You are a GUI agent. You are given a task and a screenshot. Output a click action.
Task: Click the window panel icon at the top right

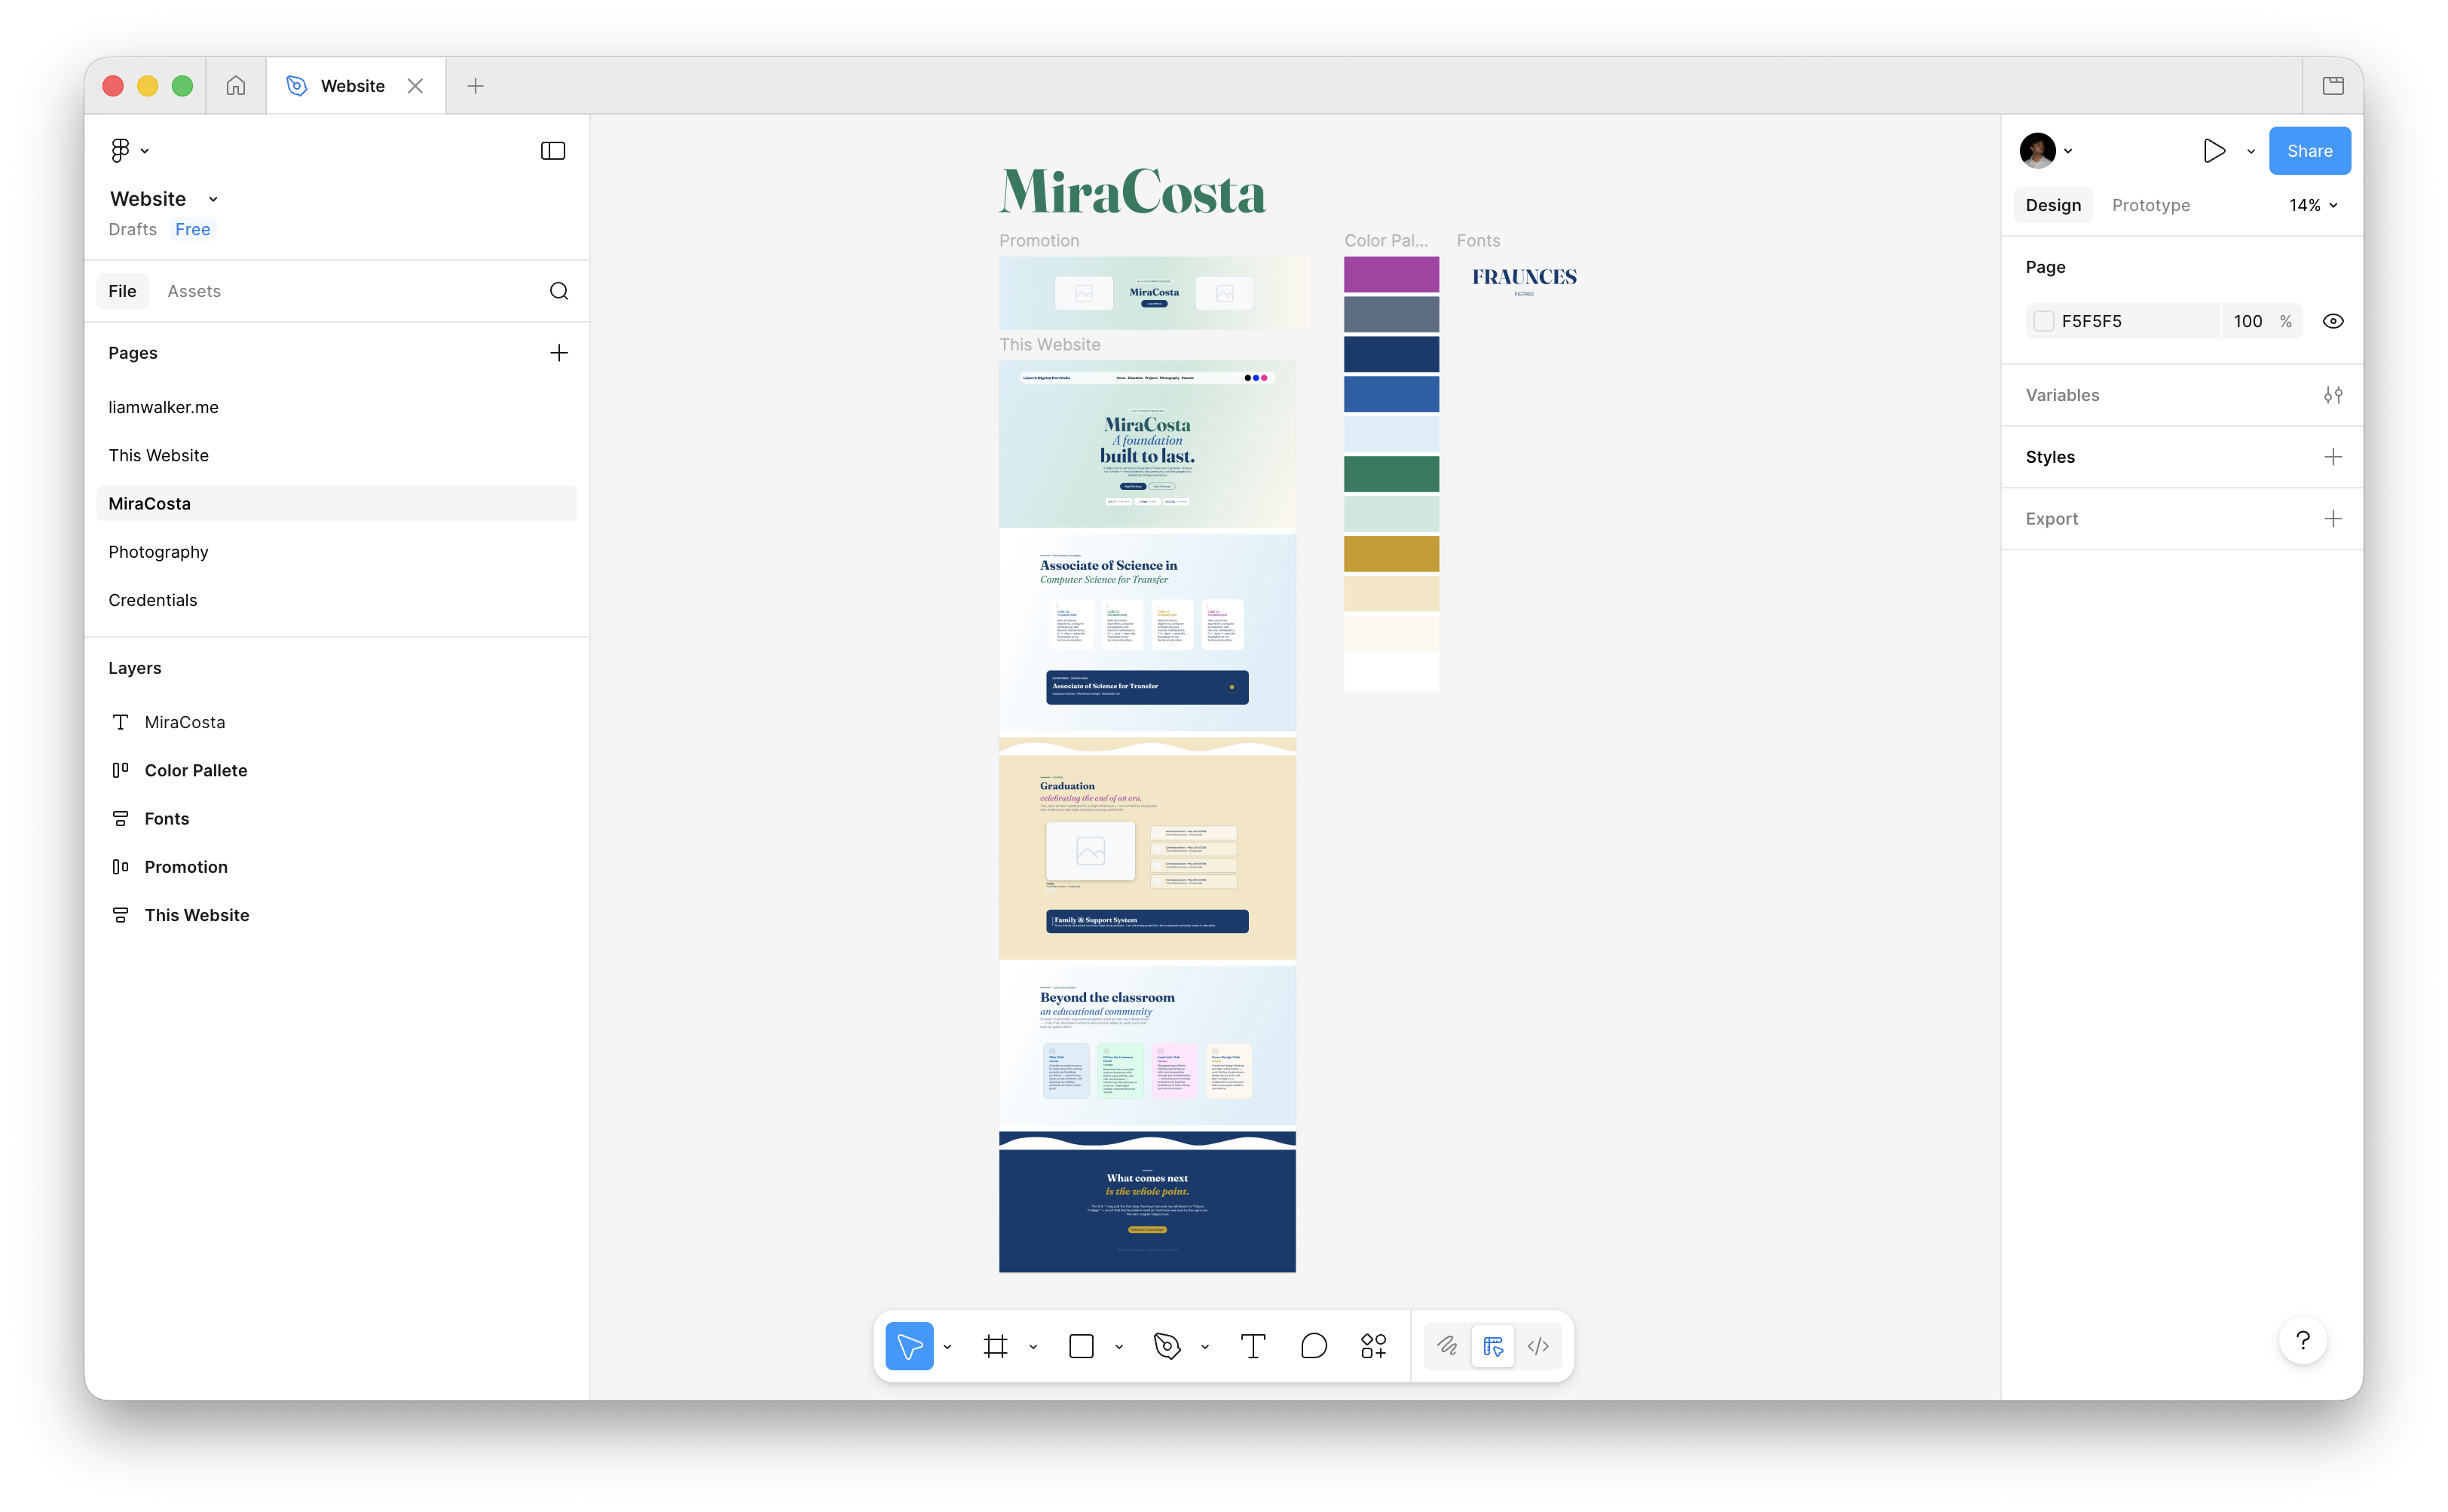click(x=2333, y=86)
